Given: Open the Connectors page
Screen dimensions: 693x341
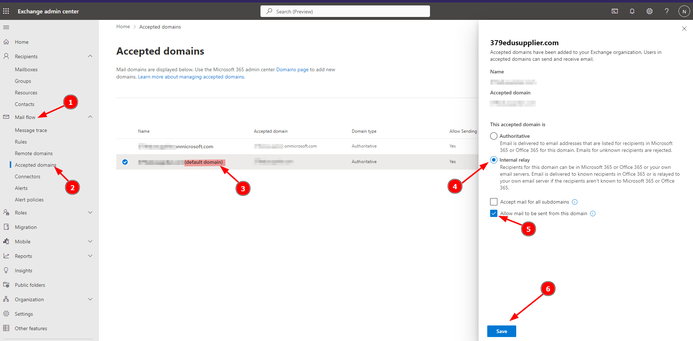Looking at the screenshot, I should tap(28, 176).
